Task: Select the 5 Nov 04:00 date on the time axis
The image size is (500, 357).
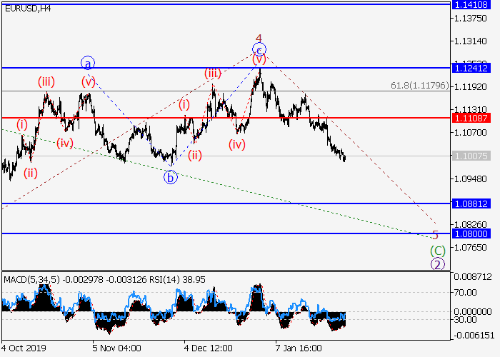Action: click(x=116, y=348)
